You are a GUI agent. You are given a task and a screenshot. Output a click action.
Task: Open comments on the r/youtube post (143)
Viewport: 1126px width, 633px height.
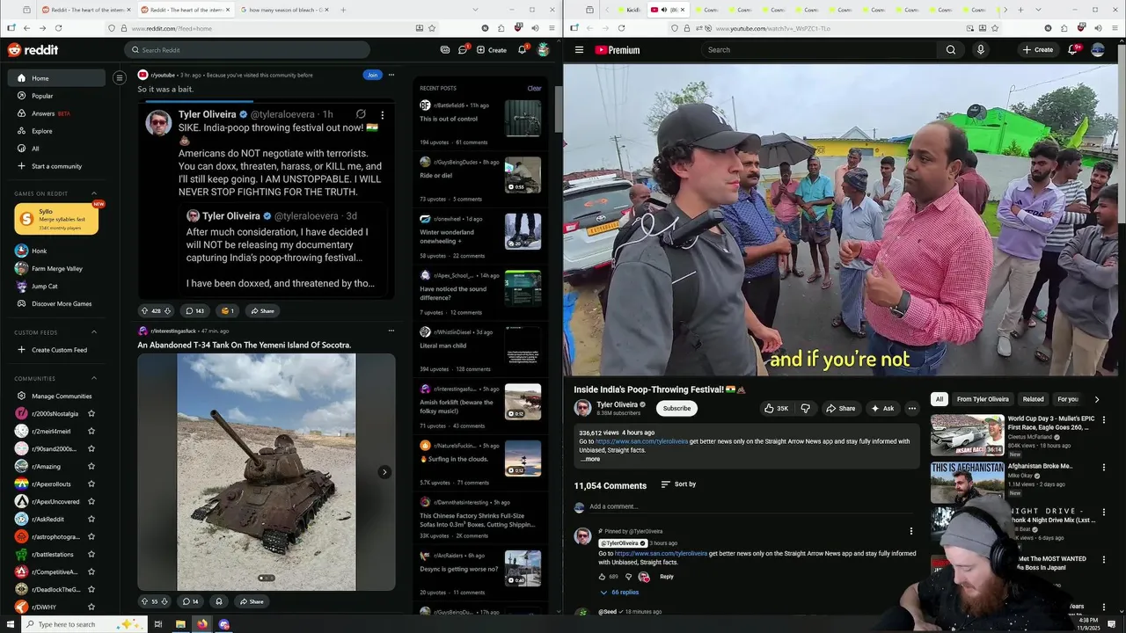194,310
